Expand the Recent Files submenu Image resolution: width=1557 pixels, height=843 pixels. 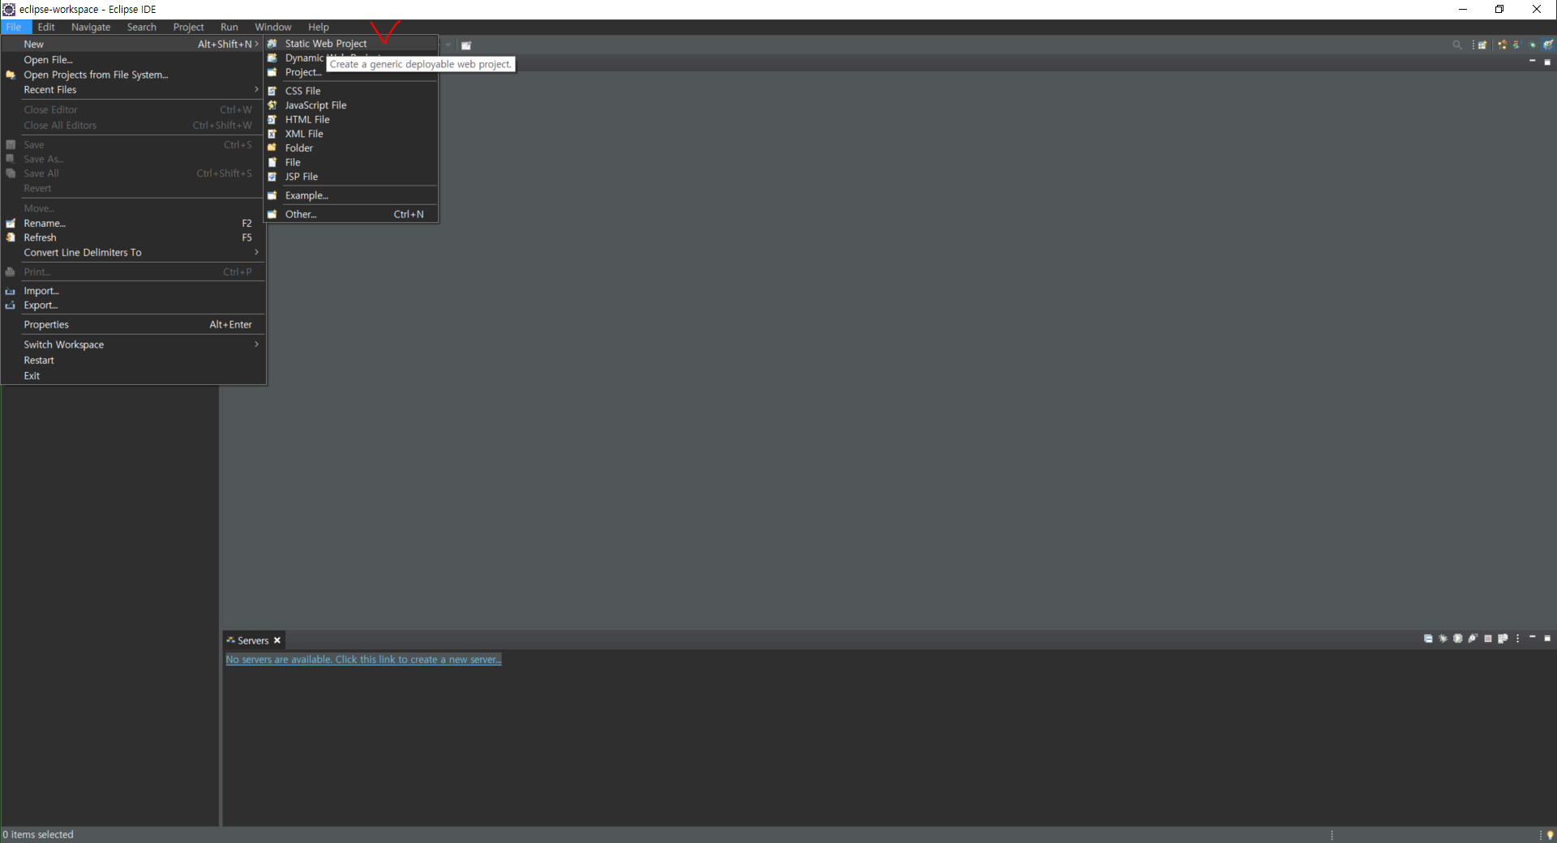tap(133, 90)
